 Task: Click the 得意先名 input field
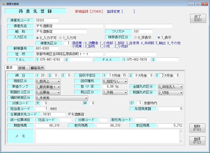(x=70, y=26)
